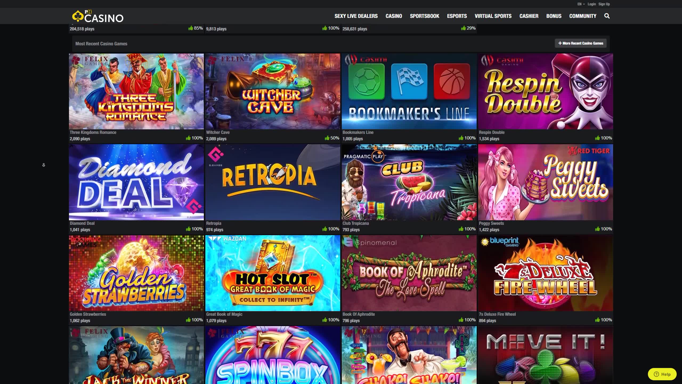Click the '258,631 plays' text

click(355, 29)
